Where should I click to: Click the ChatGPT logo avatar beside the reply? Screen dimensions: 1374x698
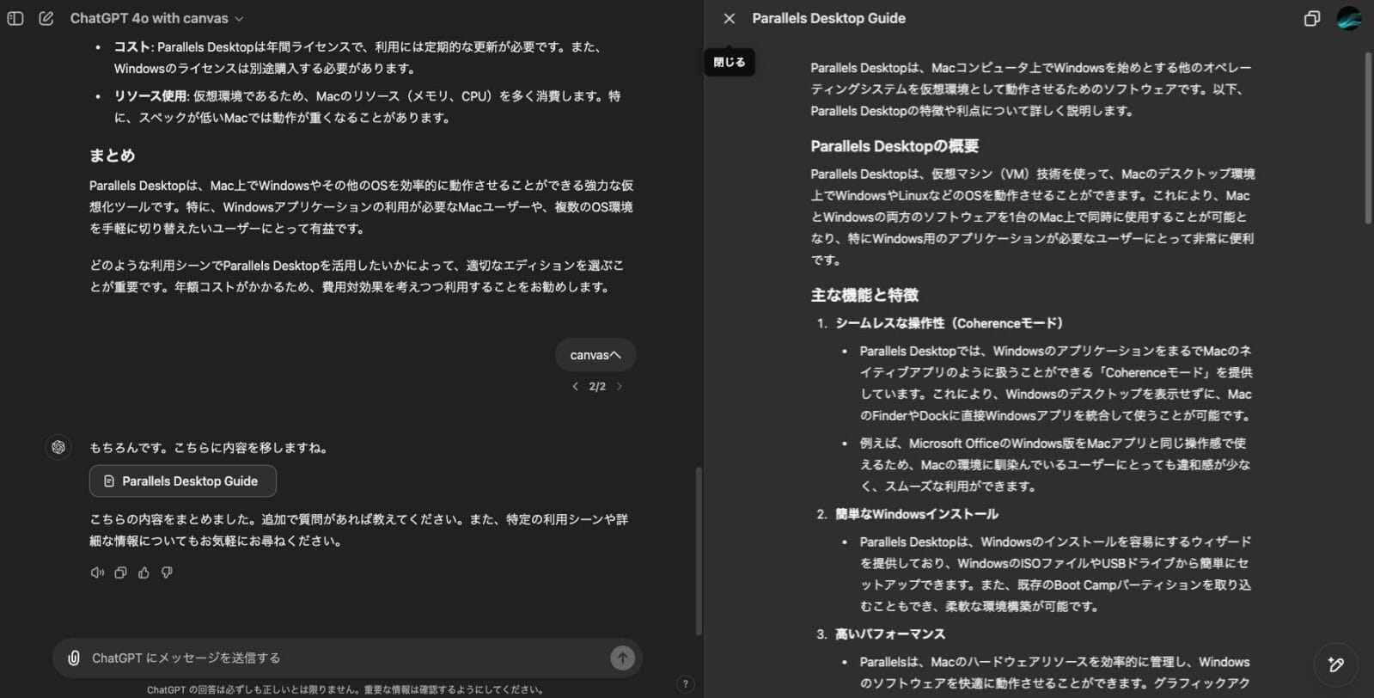(58, 447)
